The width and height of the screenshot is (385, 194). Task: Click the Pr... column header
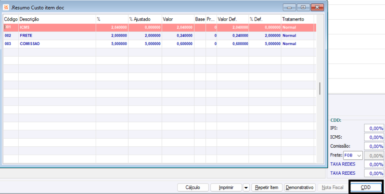(211, 19)
